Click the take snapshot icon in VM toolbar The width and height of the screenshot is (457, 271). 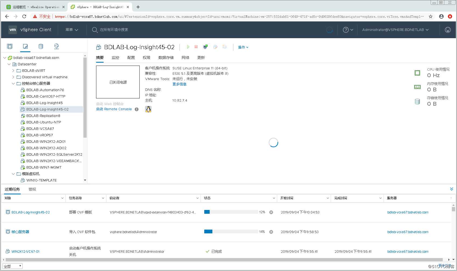[x=224, y=47]
